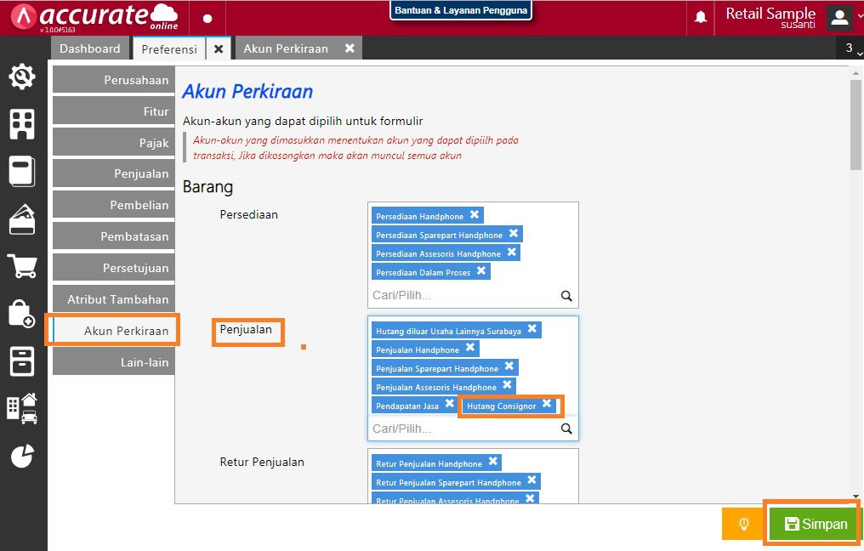Select Pembelian in the preferences menu
The height and width of the screenshot is (551, 864).
113,205
